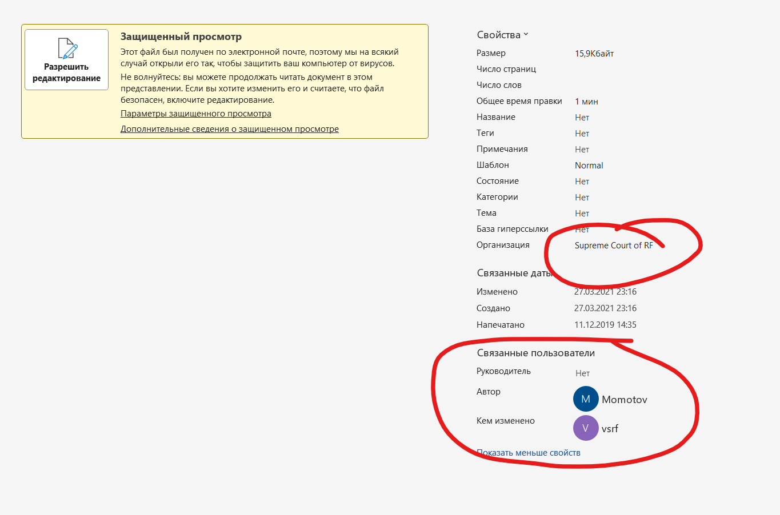Click the Normal template value
Image resolution: width=780 pixels, height=515 pixels.
pos(589,166)
